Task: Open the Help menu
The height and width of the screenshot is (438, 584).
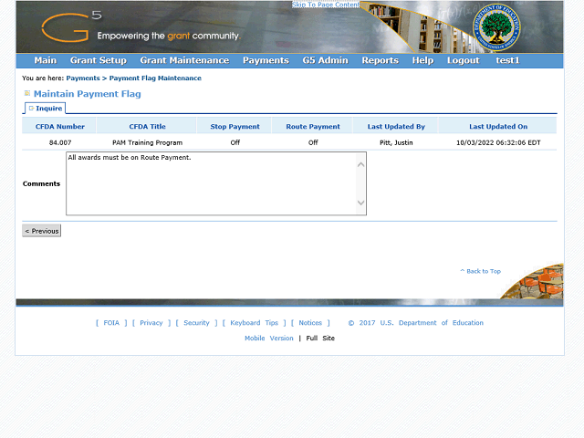Action: click(x=422, y=60)
